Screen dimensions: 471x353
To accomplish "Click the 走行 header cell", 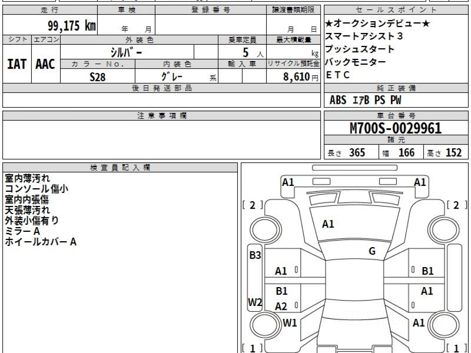I will coord(50,10).
